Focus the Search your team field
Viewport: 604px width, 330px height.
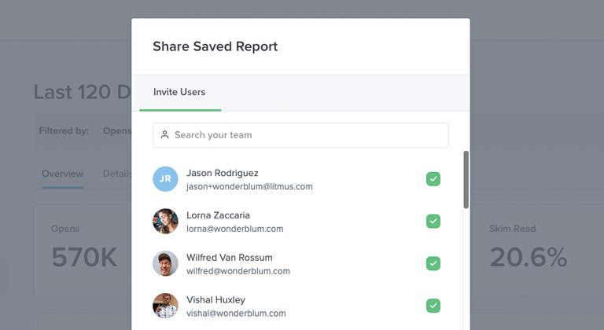pos(300,135)
